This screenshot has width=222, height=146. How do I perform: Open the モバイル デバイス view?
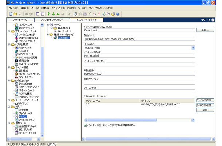coord(27,41)
